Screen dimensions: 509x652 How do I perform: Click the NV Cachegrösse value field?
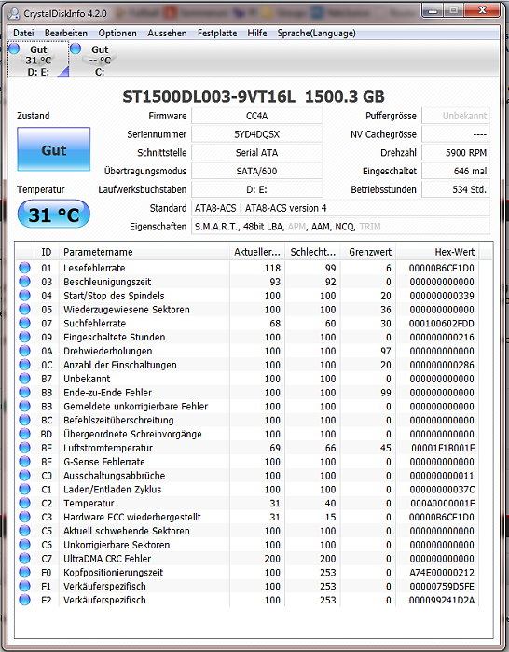[x=456, y=134]
